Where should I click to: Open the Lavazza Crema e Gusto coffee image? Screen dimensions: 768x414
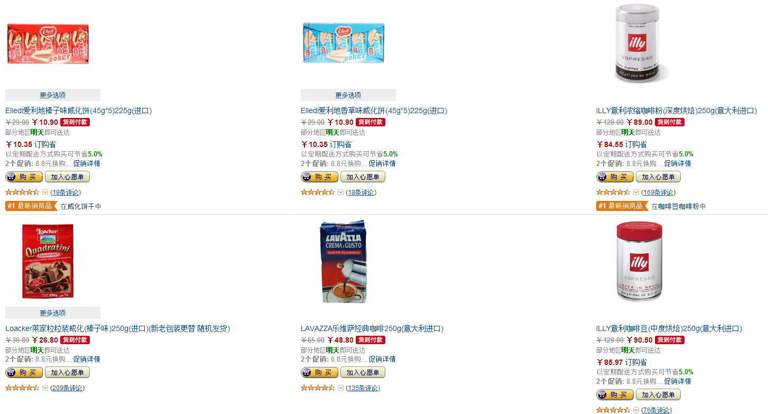click(344, 261)
